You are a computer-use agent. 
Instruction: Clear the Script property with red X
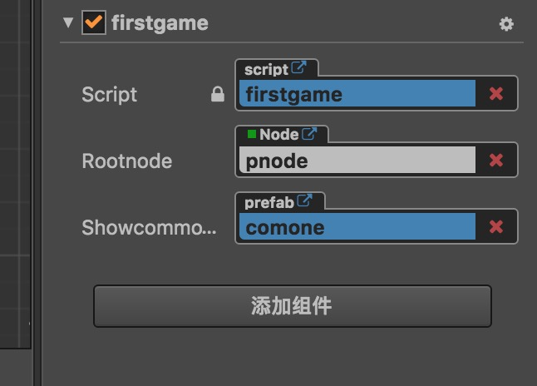click(496, 94)
